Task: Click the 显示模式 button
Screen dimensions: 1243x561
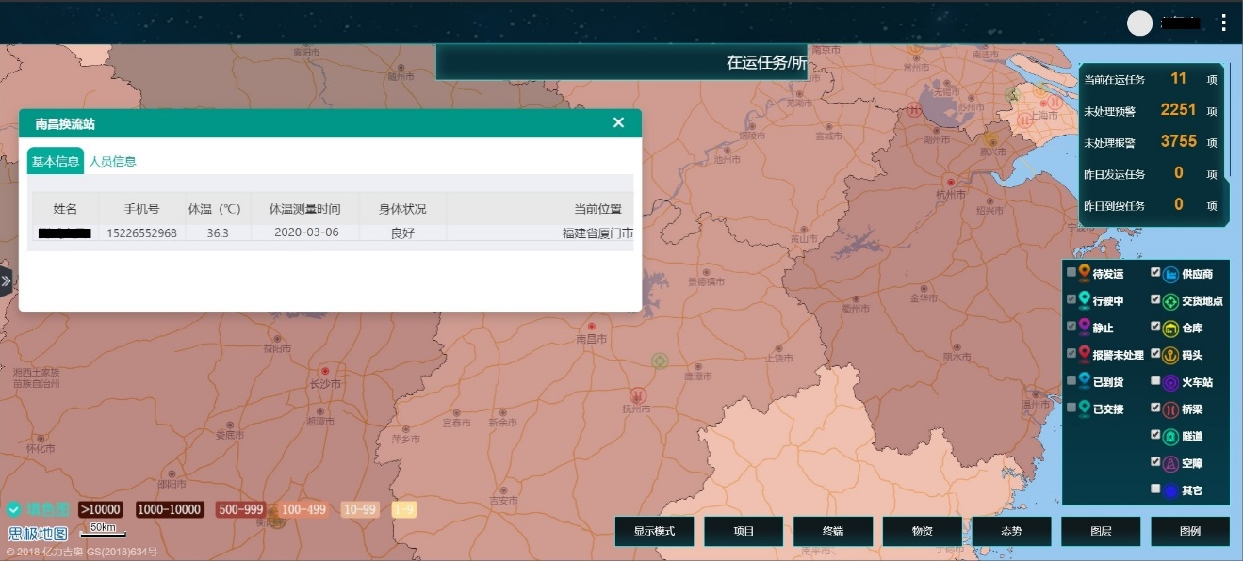Action: (x=654, y=531)
